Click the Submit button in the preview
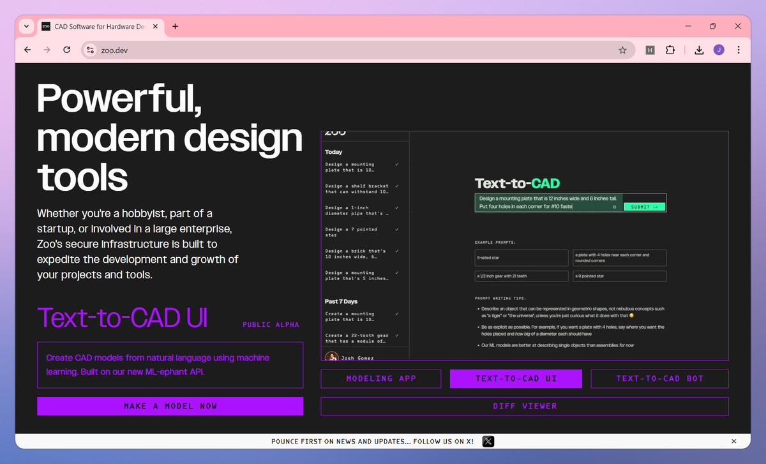Image resolution: width=766 pixels, height=464 pixels. click(644, 207)
